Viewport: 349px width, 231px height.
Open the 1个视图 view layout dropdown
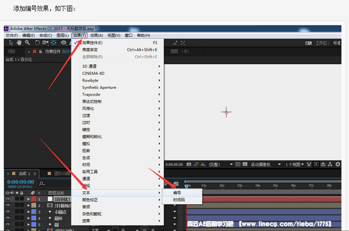coord(295,164)
